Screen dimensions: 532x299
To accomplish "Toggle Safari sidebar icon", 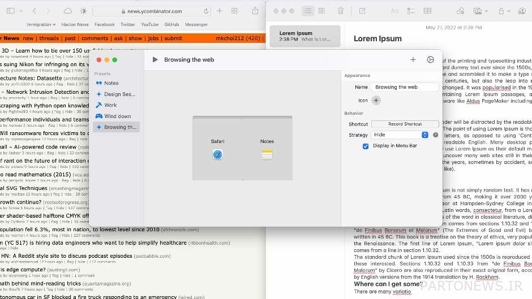I will 11,11.
